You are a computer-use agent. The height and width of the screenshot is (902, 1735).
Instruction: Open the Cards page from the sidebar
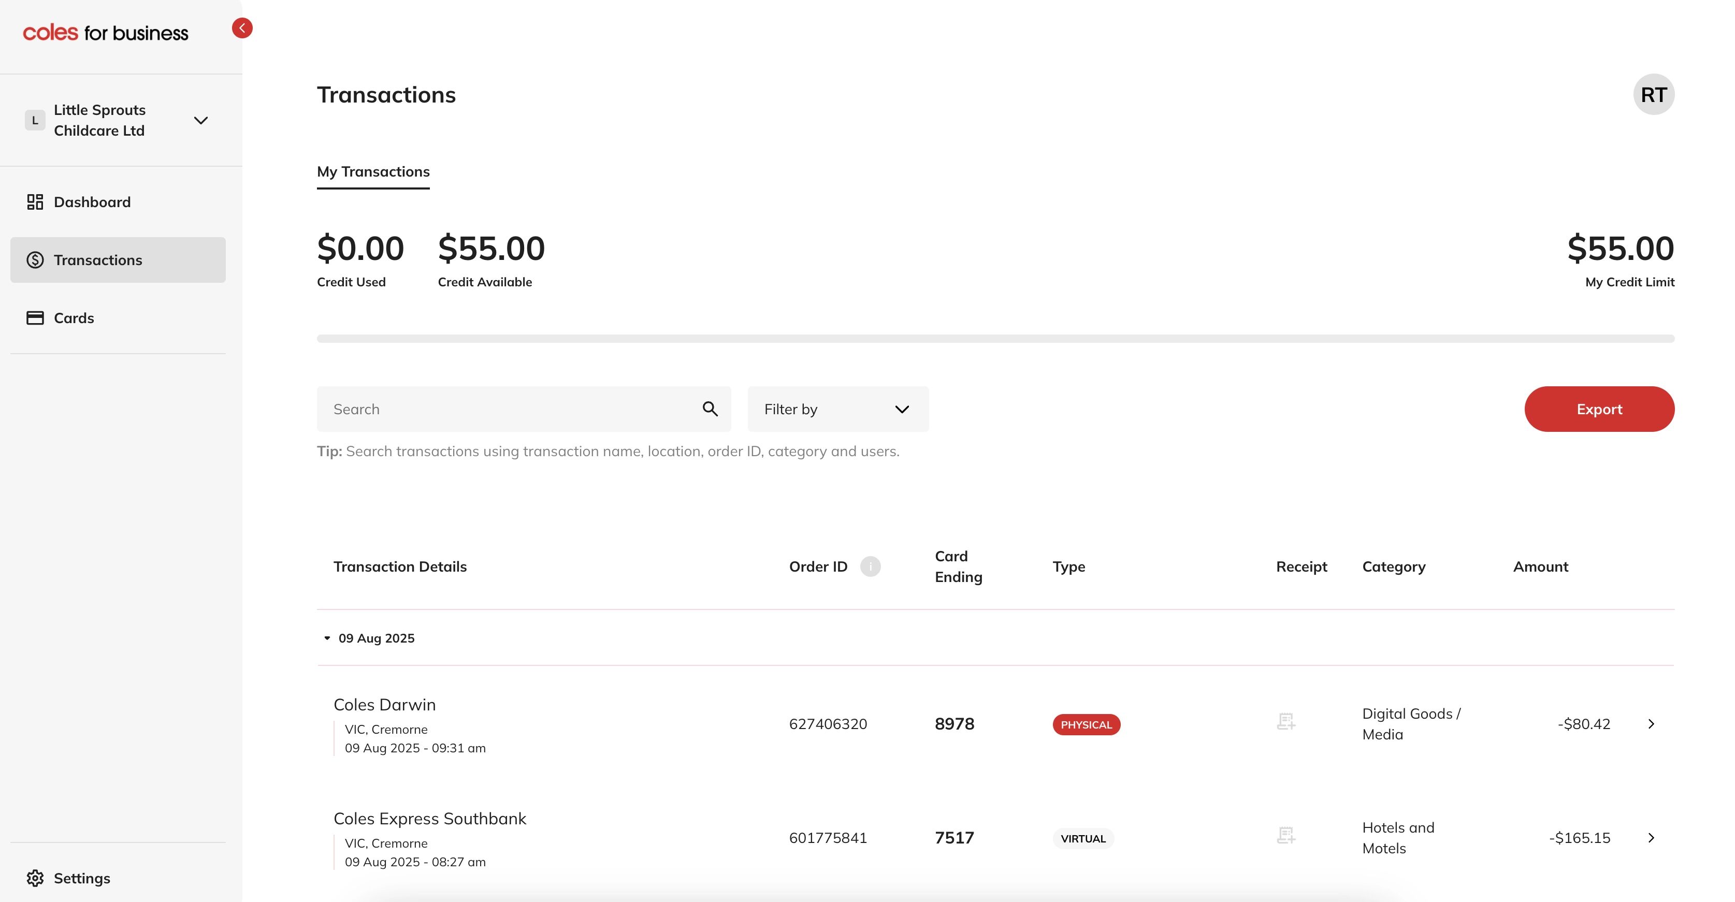click(118, 318)
